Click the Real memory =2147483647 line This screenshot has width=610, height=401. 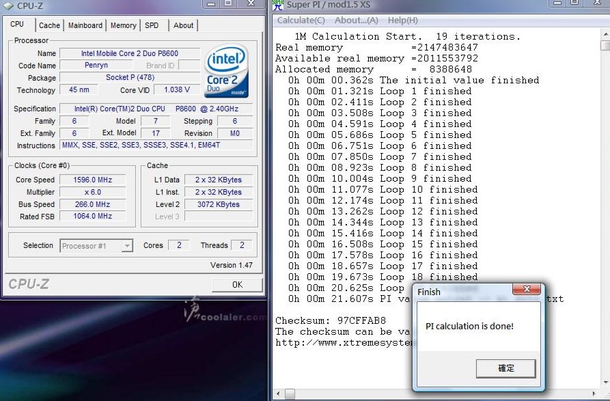click(x=376, y=48)
